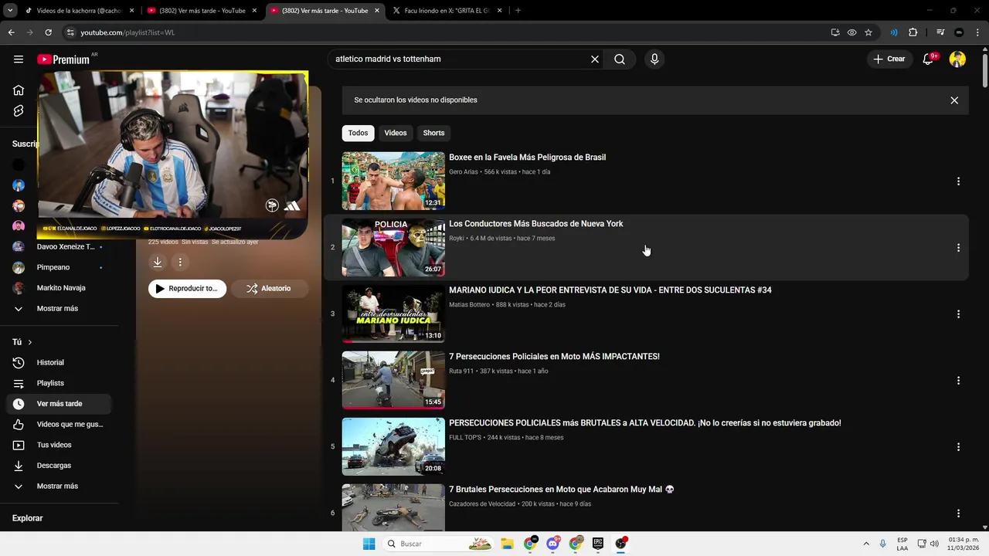Open Pimpeano subscription

[x=59, y=267]
